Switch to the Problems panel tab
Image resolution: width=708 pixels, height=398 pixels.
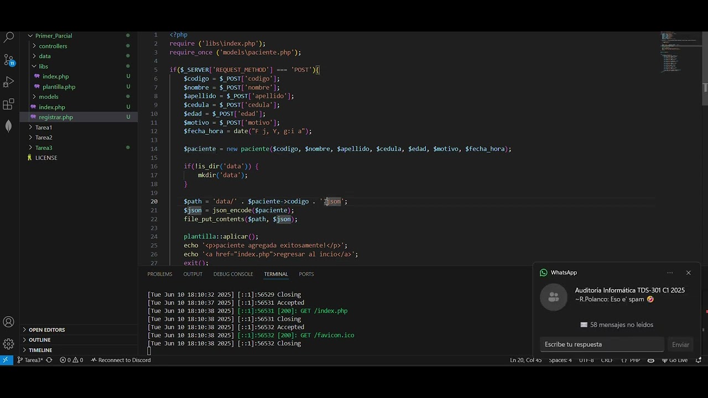[160, 274]
